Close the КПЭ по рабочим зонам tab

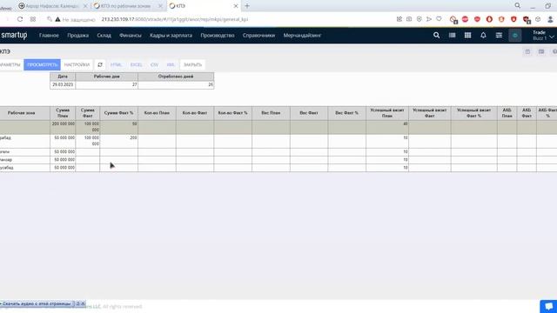pyautogui.click(x=160, y=6)
